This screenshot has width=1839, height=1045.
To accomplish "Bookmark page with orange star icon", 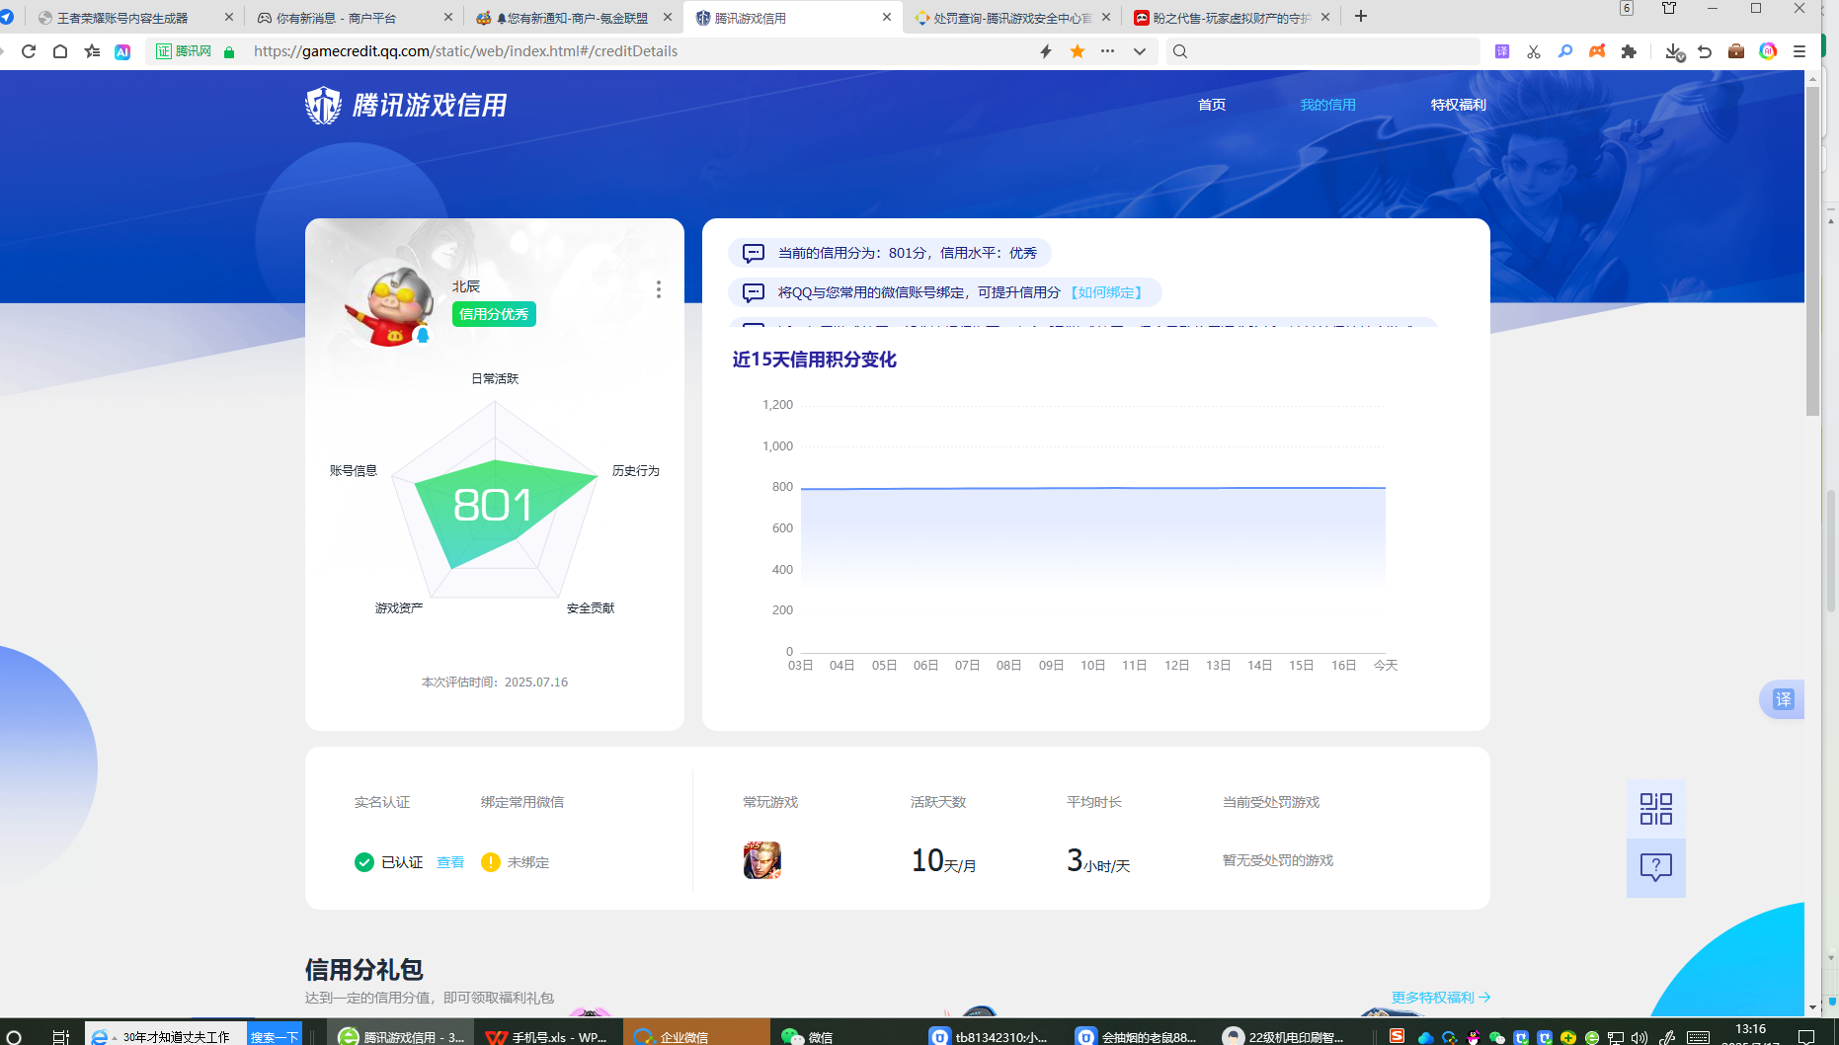I will point(1078,51).
